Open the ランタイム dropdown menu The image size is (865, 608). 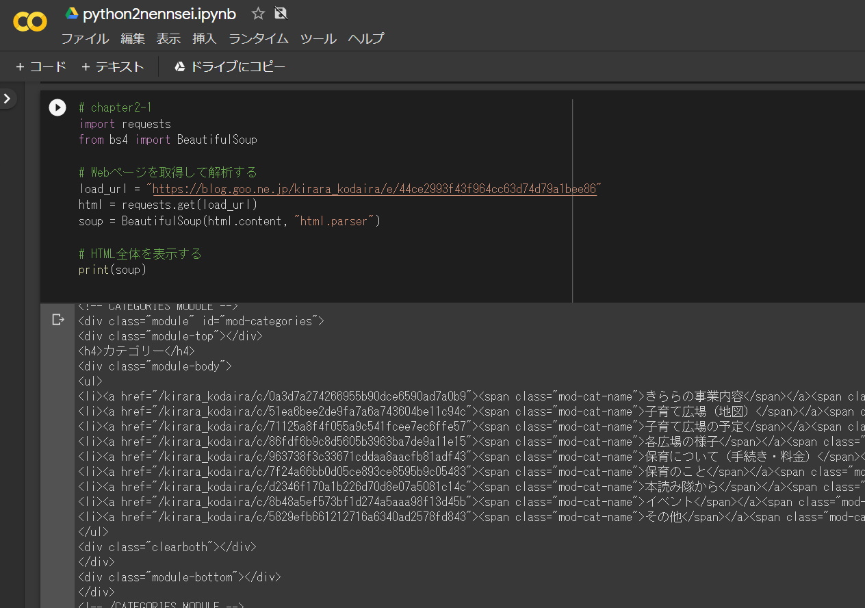(258, 39)
